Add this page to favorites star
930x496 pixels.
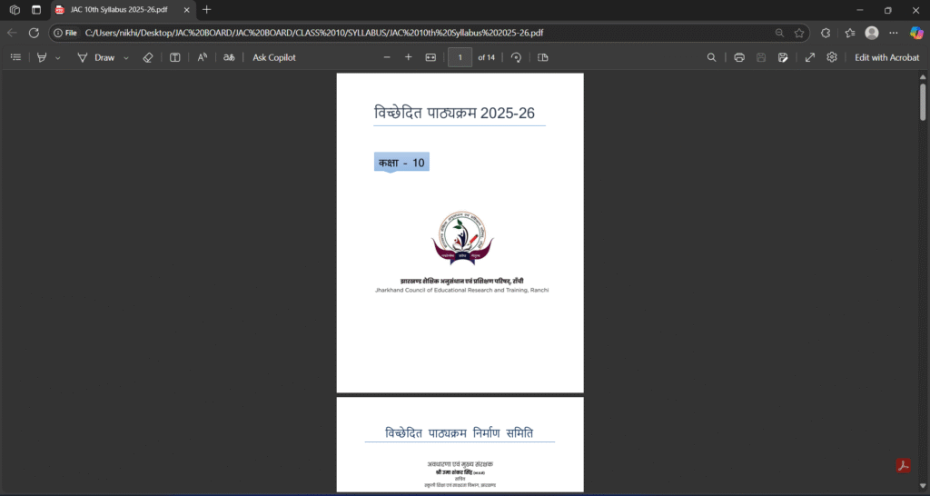coord(799,33)
